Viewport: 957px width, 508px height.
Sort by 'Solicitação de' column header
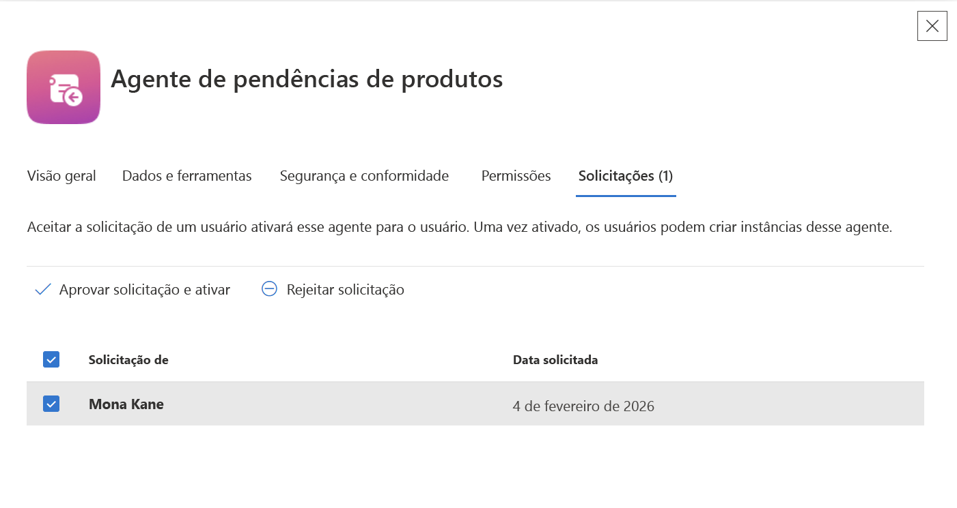[x=128, y=359]
